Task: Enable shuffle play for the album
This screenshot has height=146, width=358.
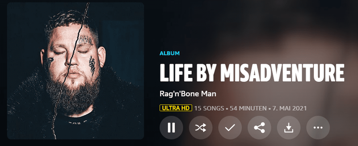Action: 201,127
